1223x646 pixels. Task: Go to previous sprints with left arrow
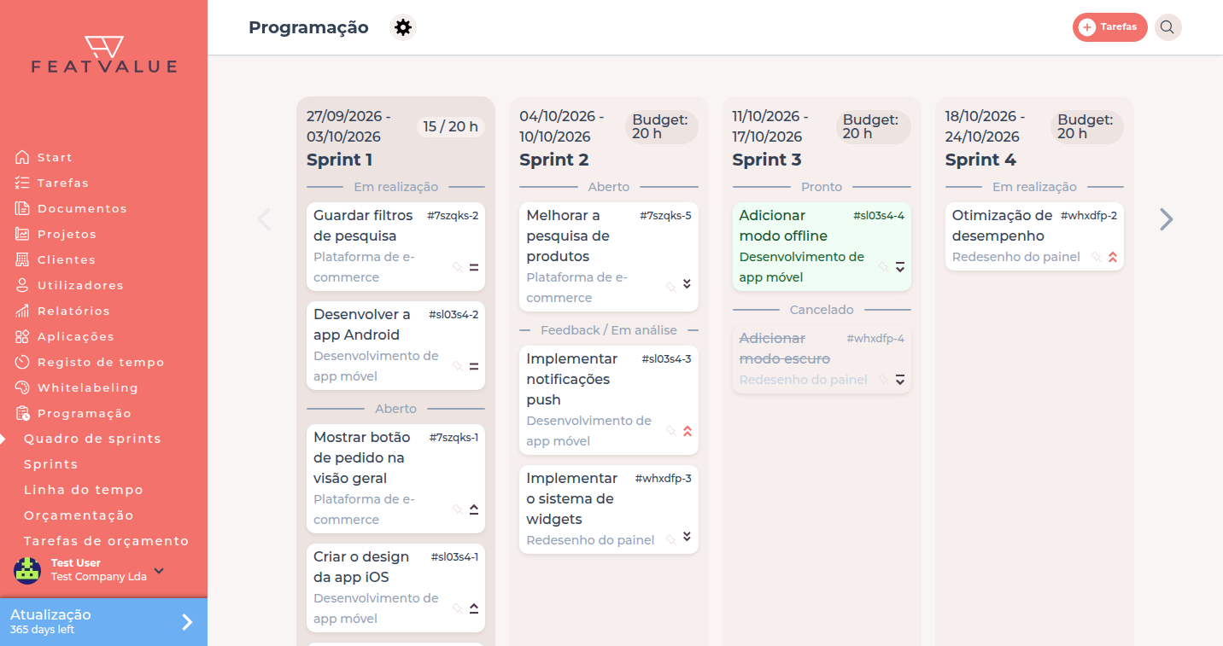(264, 219)
